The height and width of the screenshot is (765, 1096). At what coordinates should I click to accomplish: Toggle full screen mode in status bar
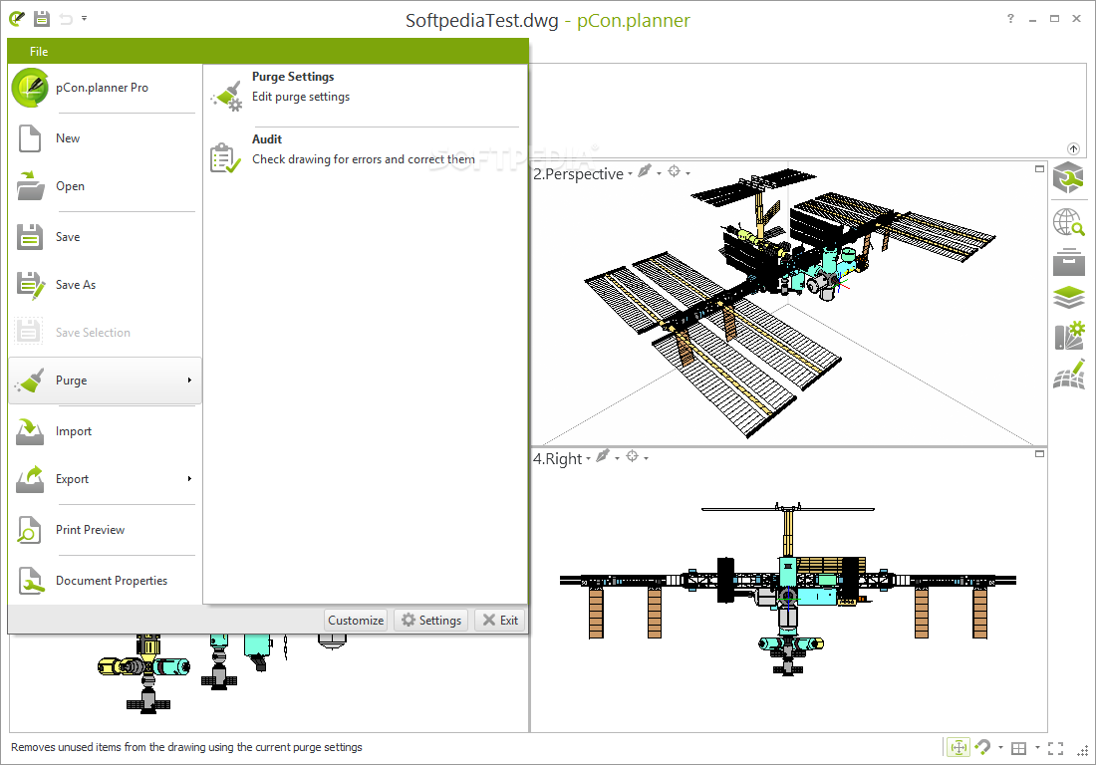(1055, 748)
